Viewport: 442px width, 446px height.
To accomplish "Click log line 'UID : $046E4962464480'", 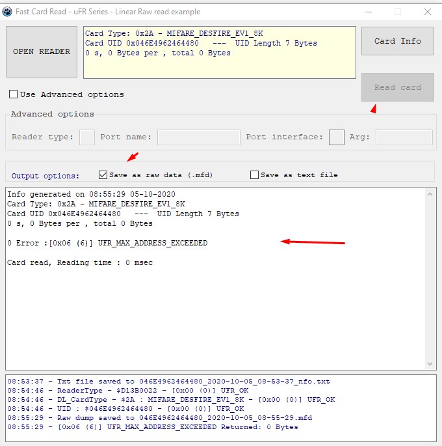I will point(125,408).
